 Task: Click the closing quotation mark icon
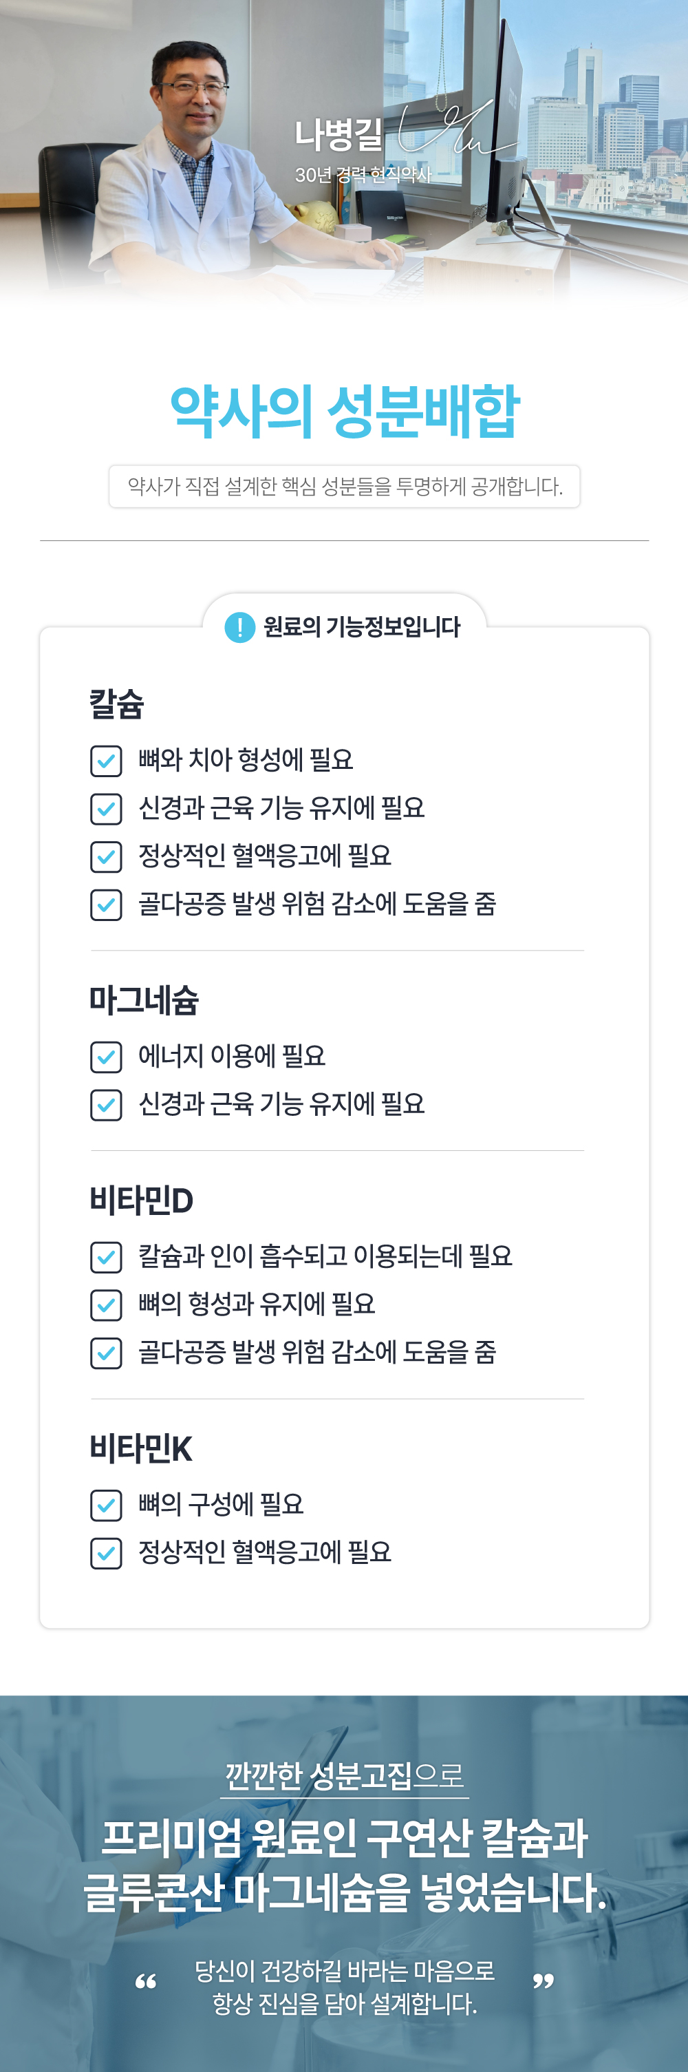[x=544, y=1981]
